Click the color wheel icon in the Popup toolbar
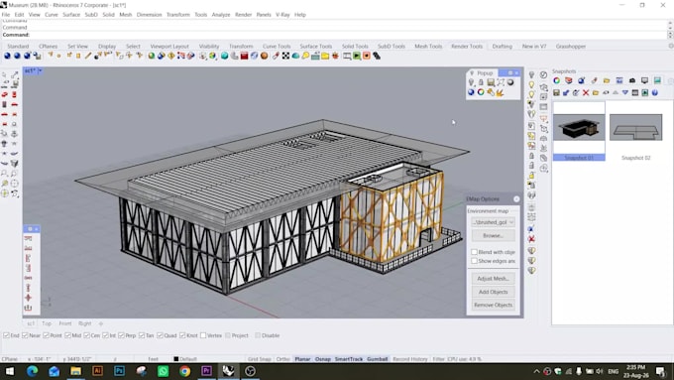This screenshot has width=674, height=380. 481,92
